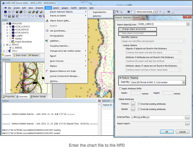Screen dimensions: 193x147
Task: Click the Use Coordinates menu icon
Action: 47,31
